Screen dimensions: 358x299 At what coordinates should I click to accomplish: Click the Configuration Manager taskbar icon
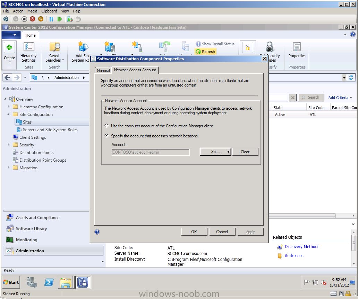(x=83, y=282)
